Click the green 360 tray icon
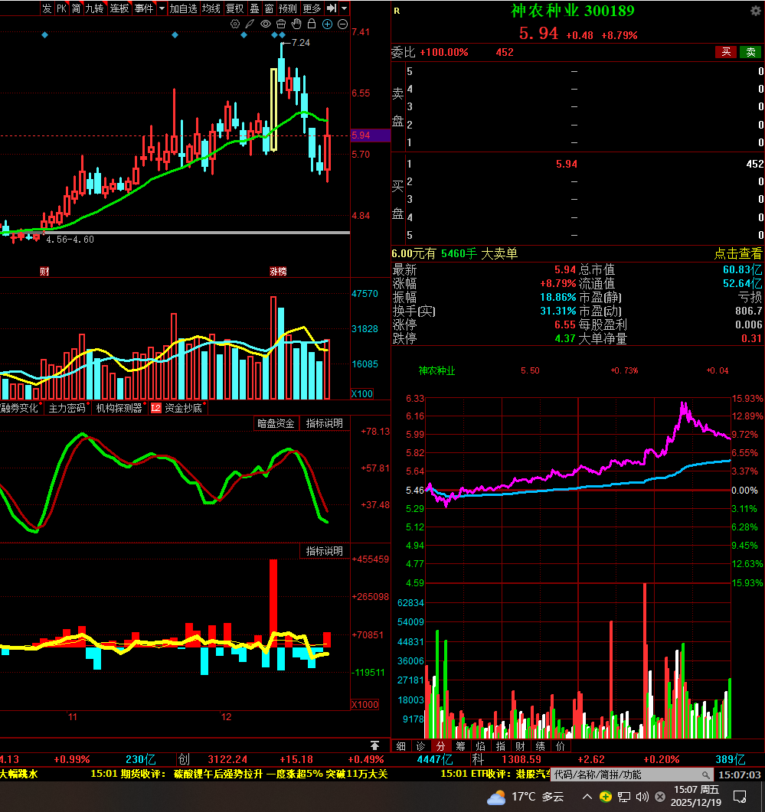Viewport: 765px width, 812px height. [606, 797]
